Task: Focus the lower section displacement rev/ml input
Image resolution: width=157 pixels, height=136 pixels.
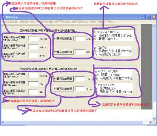Action: click(33, 76)
